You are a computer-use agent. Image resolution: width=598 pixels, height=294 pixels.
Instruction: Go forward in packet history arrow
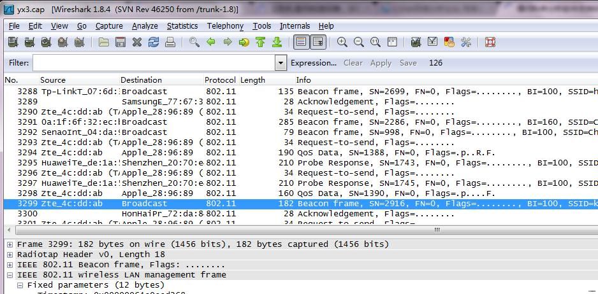(228, 42)
